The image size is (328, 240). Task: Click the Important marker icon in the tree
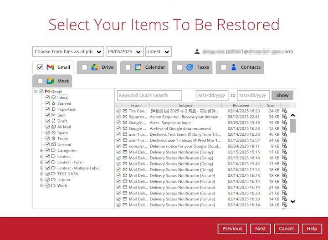(x=54, y=109)
